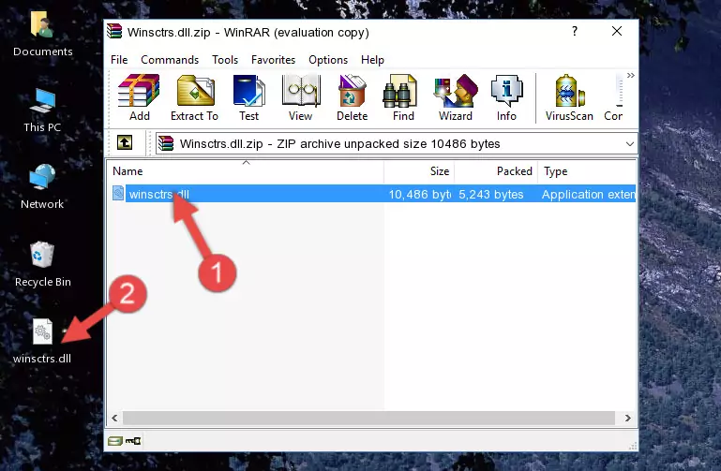The image size is (721, 471).
Task: Run the Test archive tool
Action: tap(248, 97)
